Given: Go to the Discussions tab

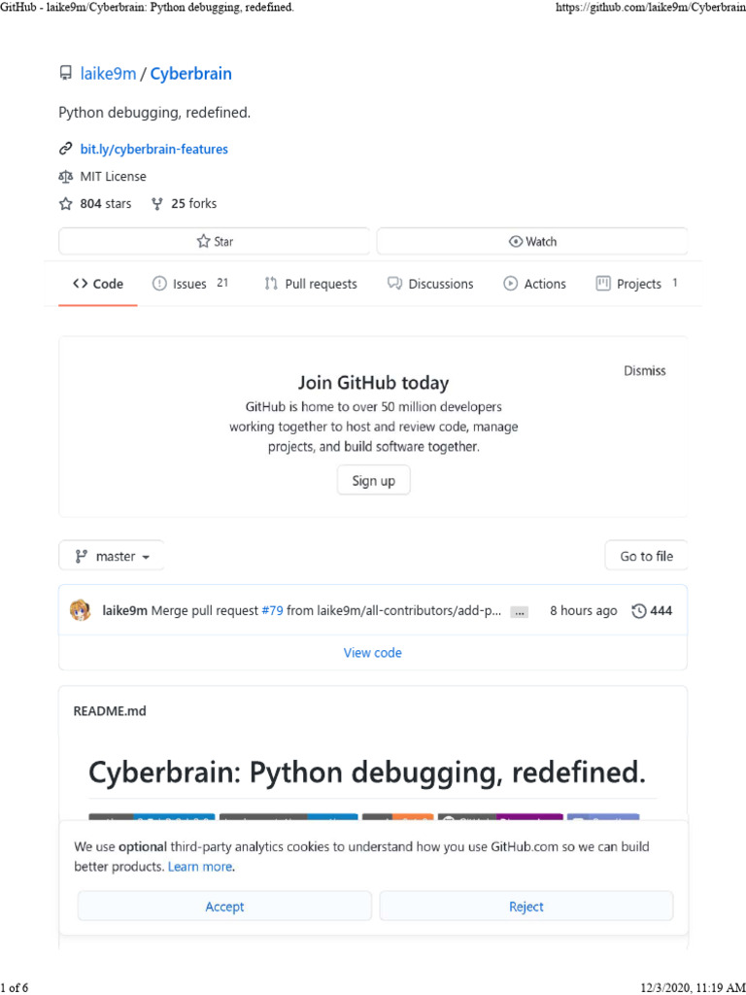Looking at the screenshot, I should tap(430, 284).
